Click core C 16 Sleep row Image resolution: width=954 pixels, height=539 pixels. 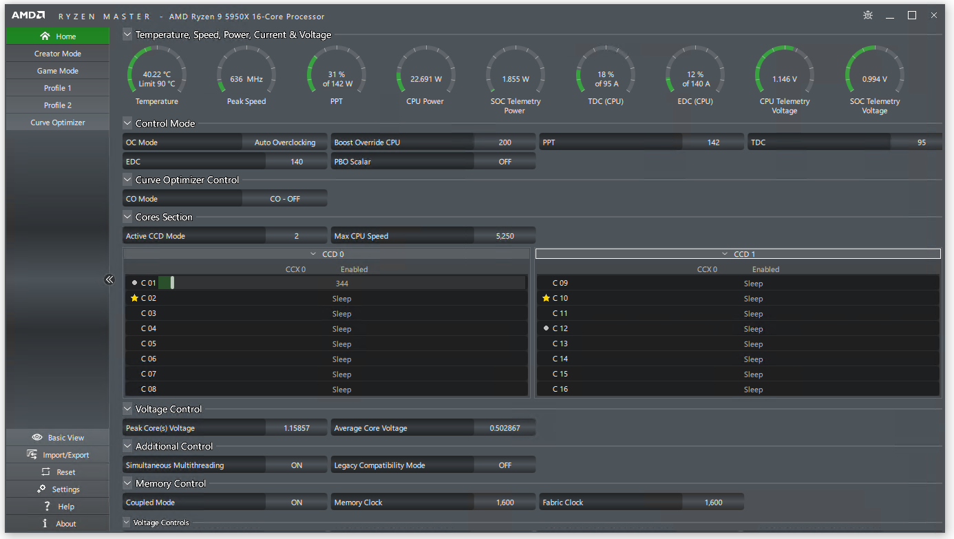738,389
